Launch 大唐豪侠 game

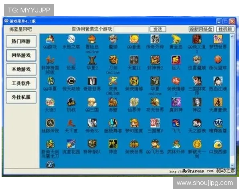pyautogui.click(x=218, y=102)
